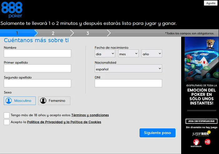
Task: Click the Juega con Responsabilidad badge
Action: (200, 121)
